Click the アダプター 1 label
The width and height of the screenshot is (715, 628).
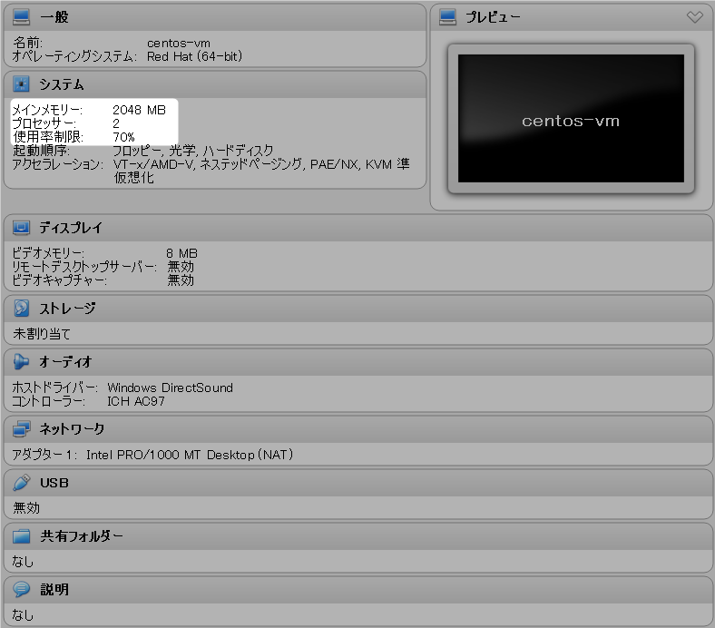(44, 455)
